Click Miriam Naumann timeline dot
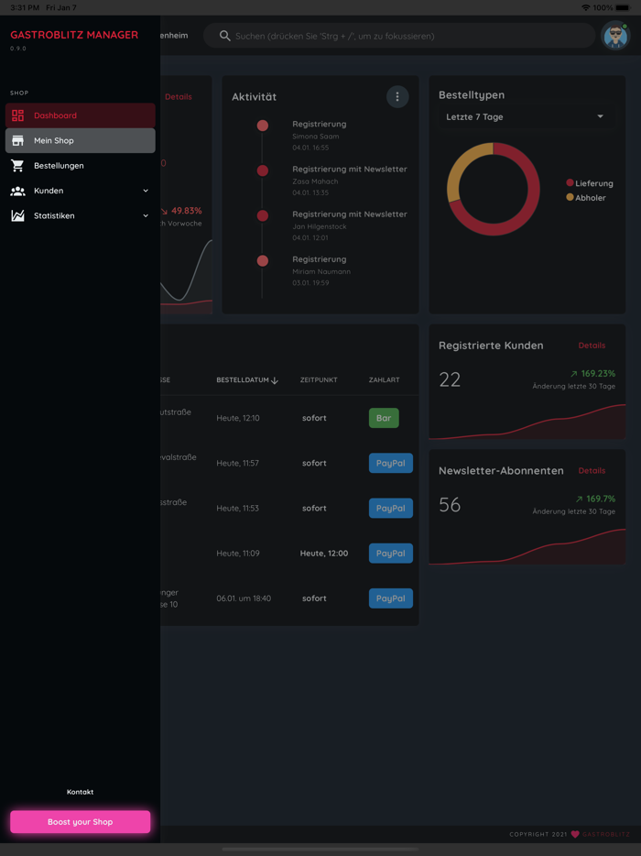The height and width of the screenshot is (856, 641). click(263, 261)
